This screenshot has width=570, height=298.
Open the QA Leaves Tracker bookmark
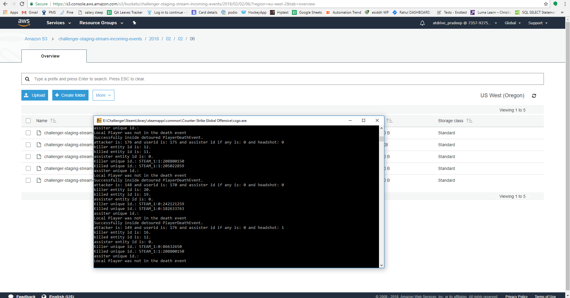[125, 12]
